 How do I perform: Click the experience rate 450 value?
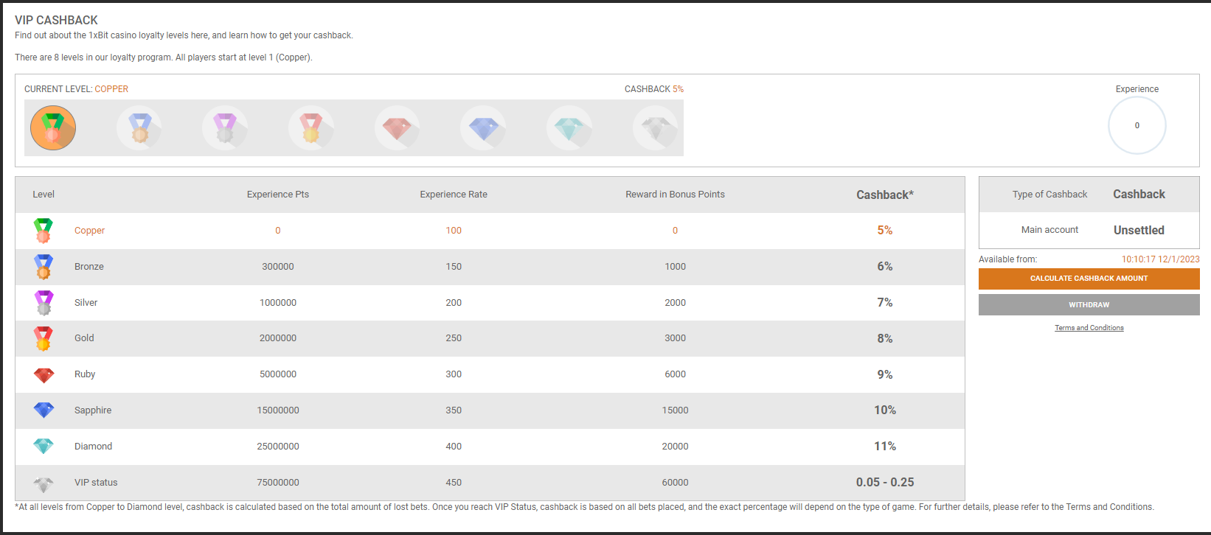pos(454,483)
